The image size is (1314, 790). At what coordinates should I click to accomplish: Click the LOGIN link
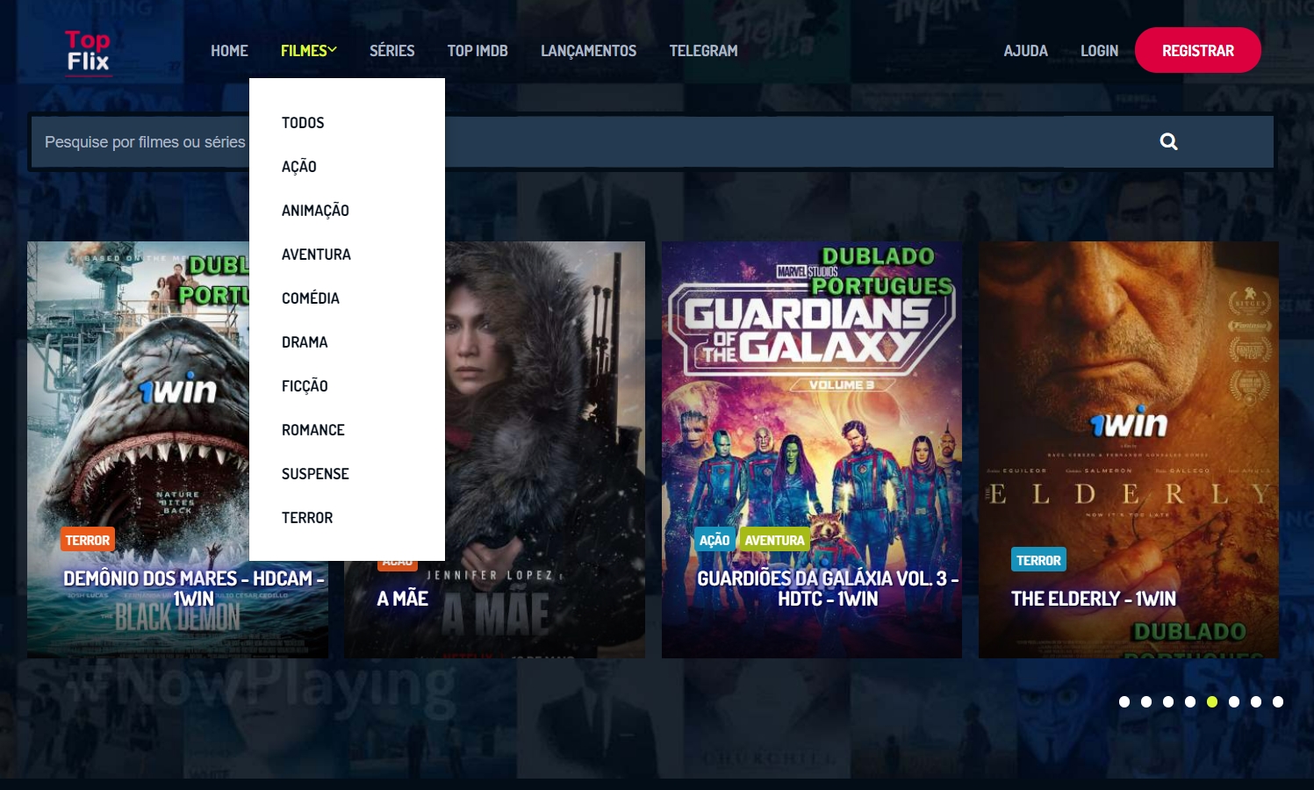coord(1099,51)
